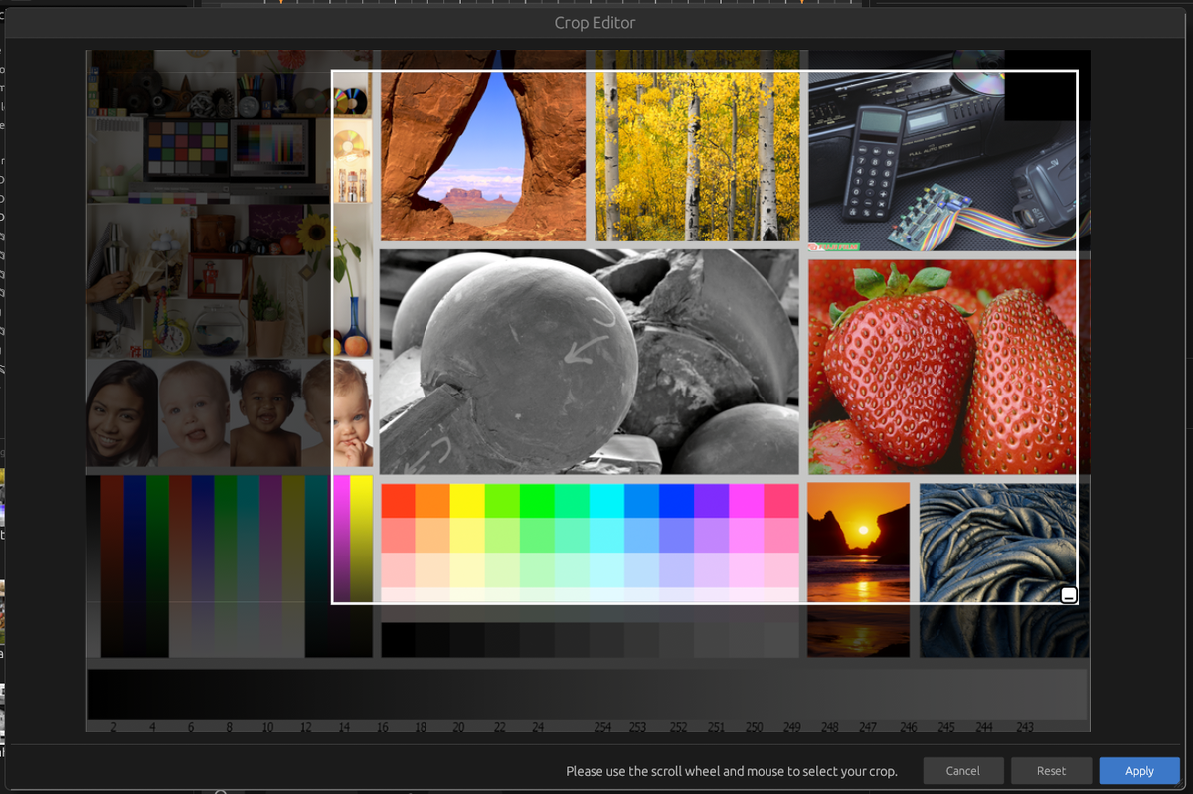
Task: Click the smiling woman's face
Action: (121, 411)
